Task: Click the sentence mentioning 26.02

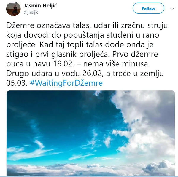Action: tap(85, 74)
